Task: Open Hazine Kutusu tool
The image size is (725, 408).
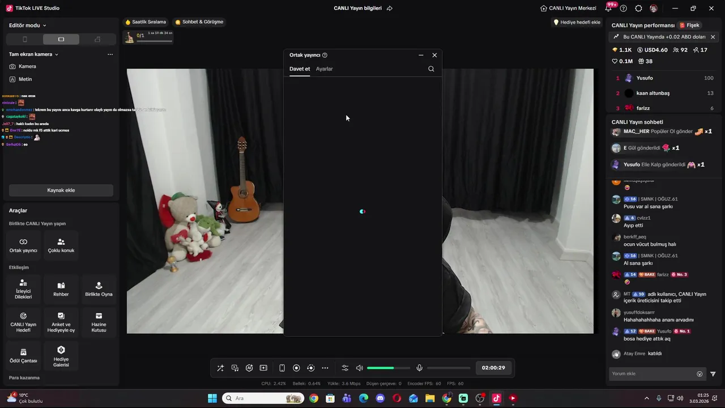Action: [99, 322]
